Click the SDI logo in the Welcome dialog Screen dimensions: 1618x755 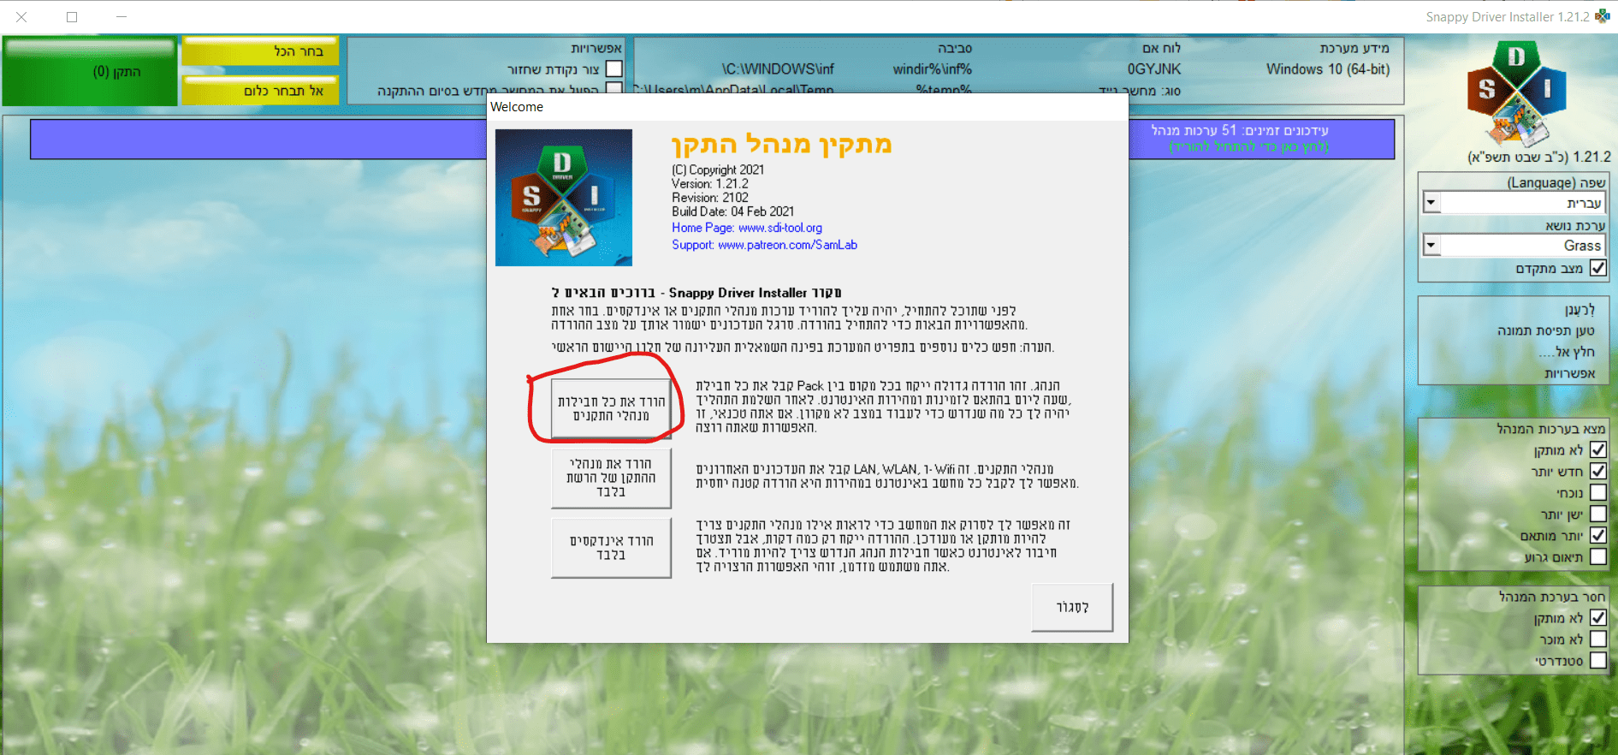[x=564, y=198]
